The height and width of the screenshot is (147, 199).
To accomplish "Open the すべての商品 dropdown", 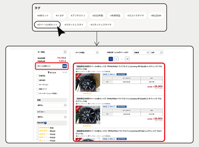I will [x=87, y=52].
